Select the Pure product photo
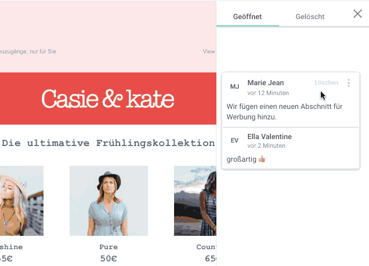This screenshot has height=266, width=369. tap(108, 201)
